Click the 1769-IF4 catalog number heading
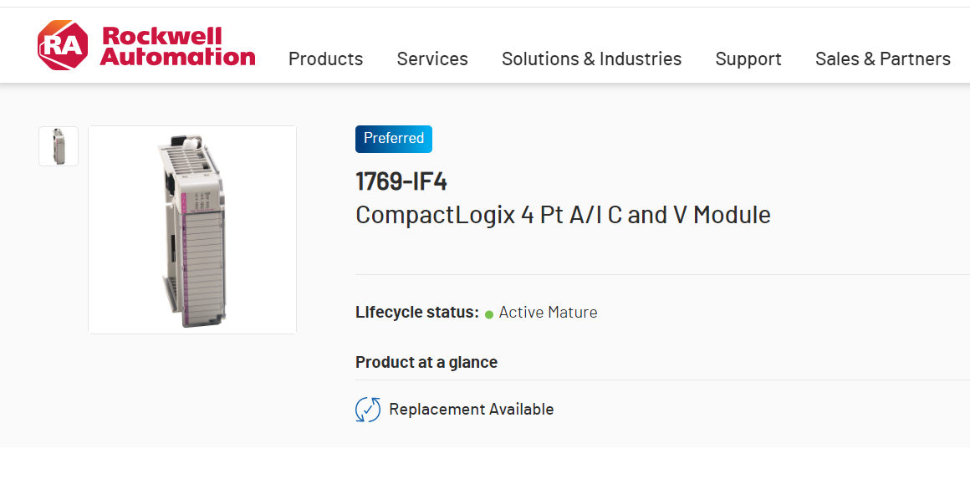Screen dimensions: 970x479 (x=401, y=181)
